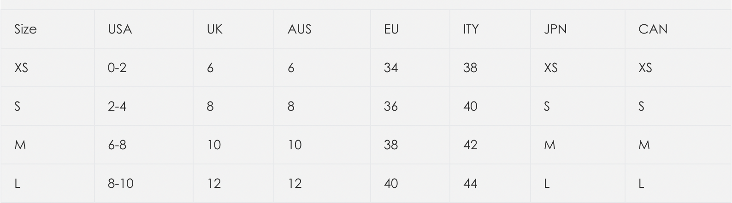The image size is (732, 203).
Task: Click USA size 0-2 cell
Action: point(117,68)
